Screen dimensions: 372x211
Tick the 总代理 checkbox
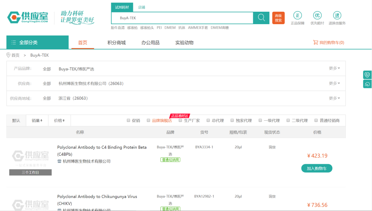tap(208, 120)
